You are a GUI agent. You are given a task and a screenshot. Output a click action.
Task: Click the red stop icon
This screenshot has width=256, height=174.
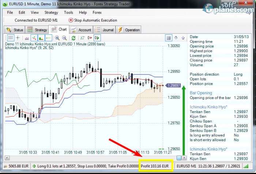tap(71, 20)
